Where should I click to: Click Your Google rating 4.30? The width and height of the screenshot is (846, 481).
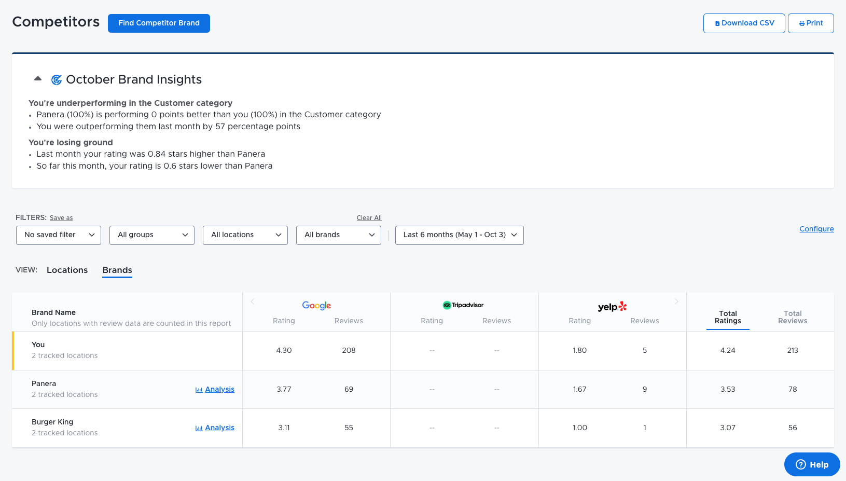[284, 350]
